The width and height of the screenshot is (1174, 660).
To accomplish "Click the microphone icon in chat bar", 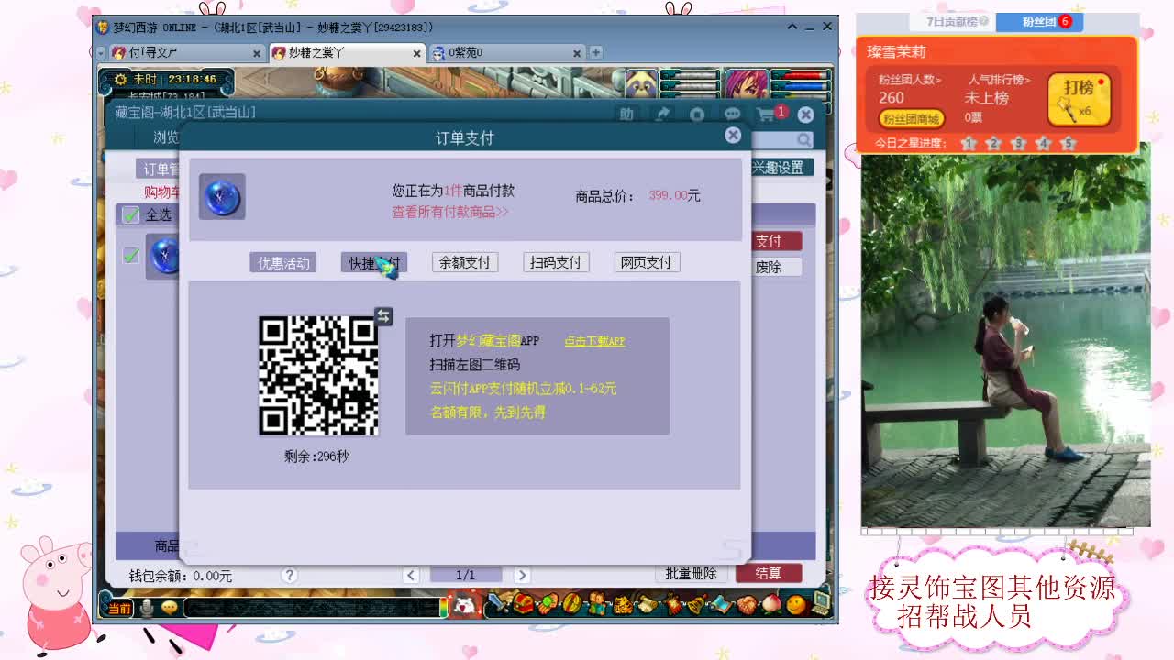I will [x=146, y=607].
